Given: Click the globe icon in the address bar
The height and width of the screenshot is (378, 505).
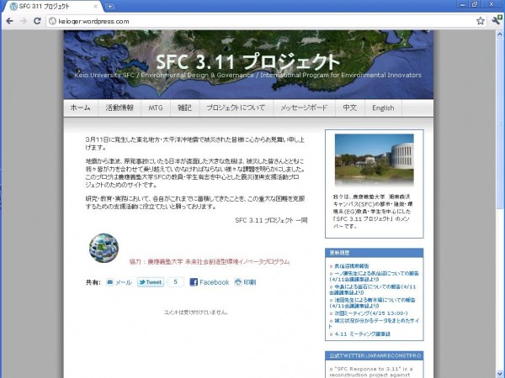Looking at the screenshot, I should click(52, 21).
